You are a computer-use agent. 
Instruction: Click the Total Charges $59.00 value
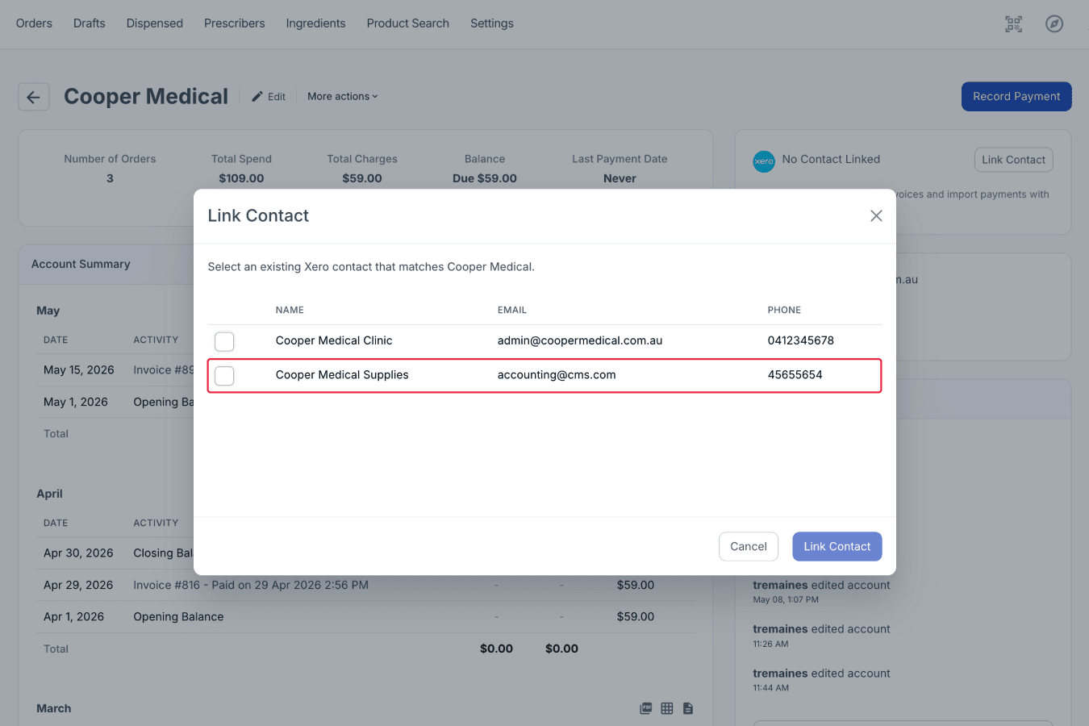[x=362, y=178]
